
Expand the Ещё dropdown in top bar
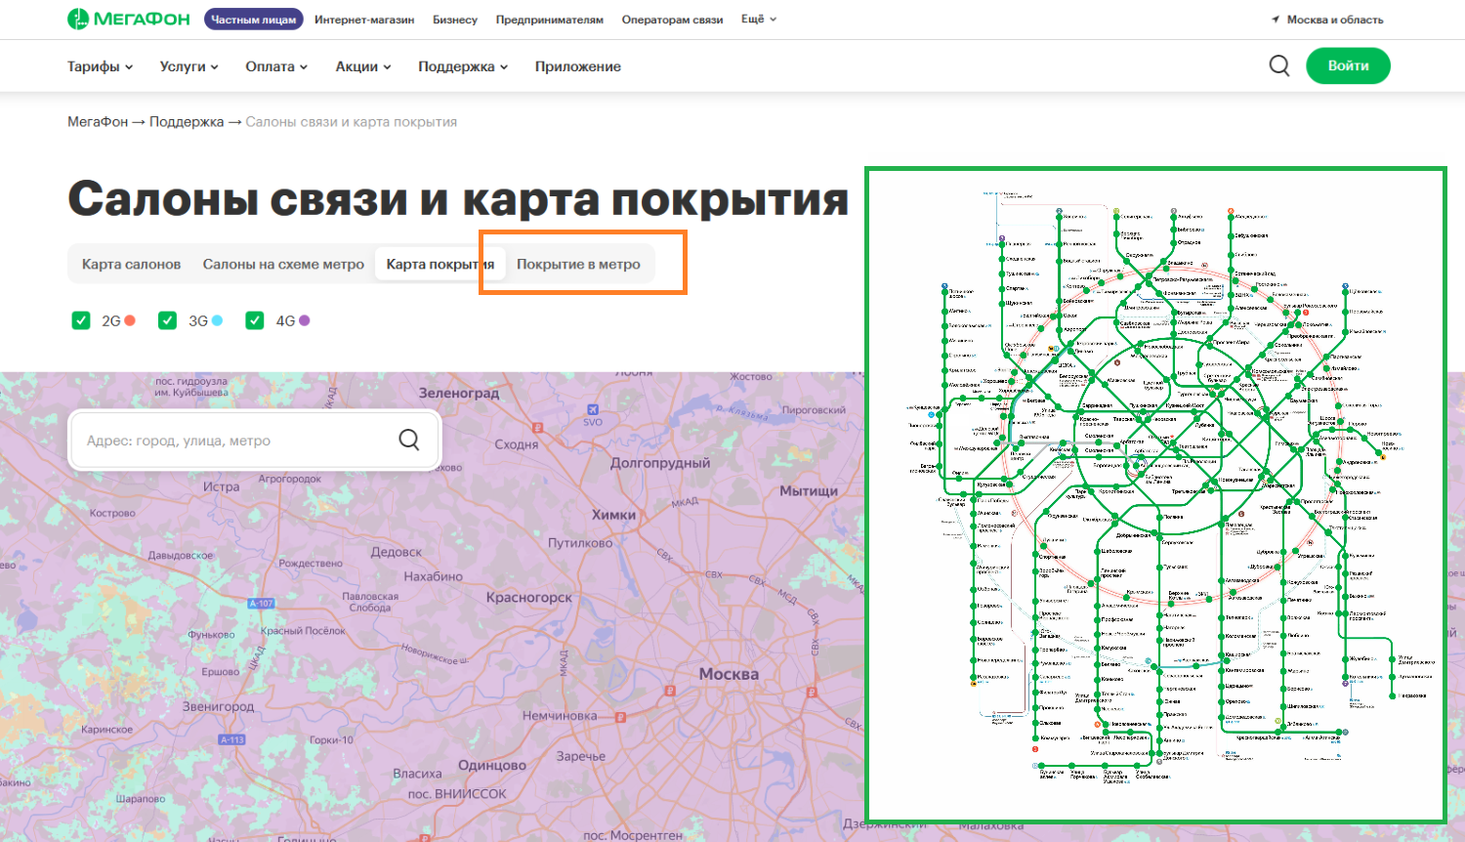(759, 19)
